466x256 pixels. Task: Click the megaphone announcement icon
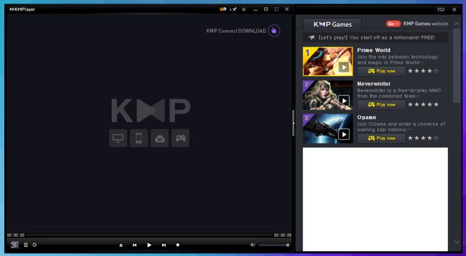click(x=311, y=38)
